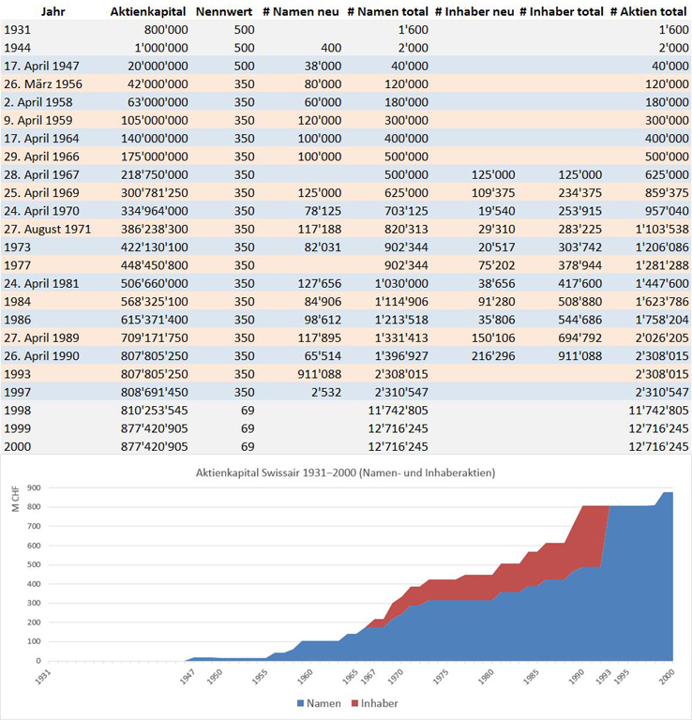692x720 pixels.
Task: Select the 17. April 1964 date cell
Action: click(41, 138)
